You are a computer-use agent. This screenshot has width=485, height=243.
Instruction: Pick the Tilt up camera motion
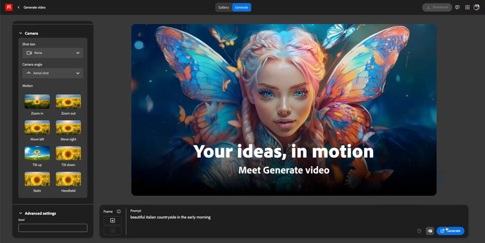coord(37,153)
